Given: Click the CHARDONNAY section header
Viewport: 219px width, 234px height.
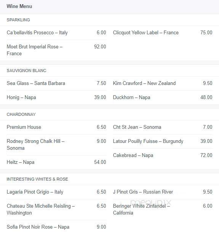Looking at the screenshot, I should click(21, 114).
